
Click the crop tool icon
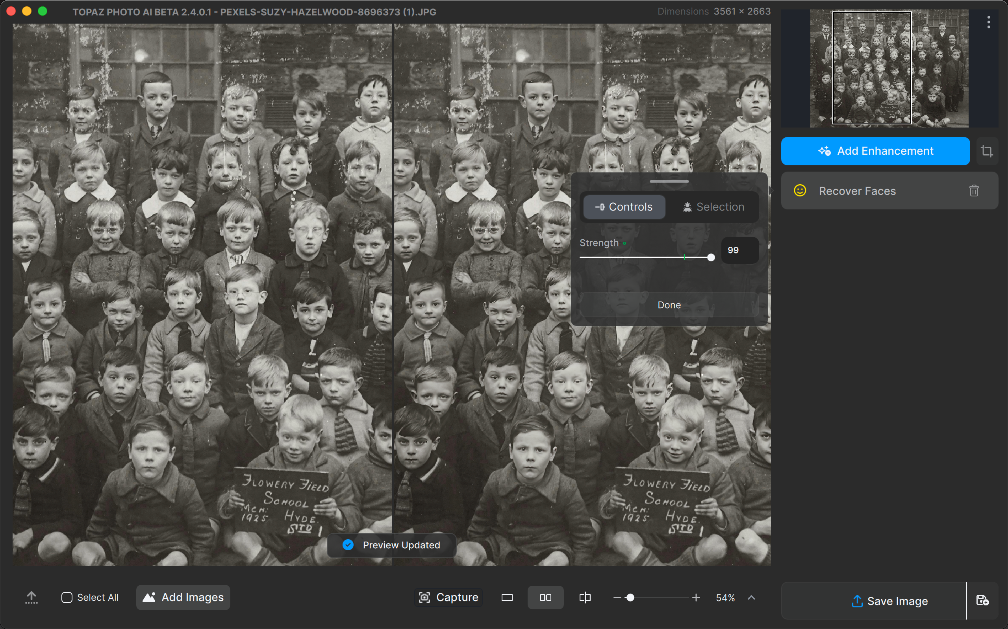click(x=987, y=151)
